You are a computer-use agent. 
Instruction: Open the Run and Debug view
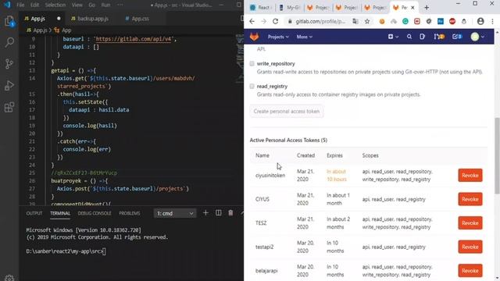pyautogui.click(x=9, y=85)
